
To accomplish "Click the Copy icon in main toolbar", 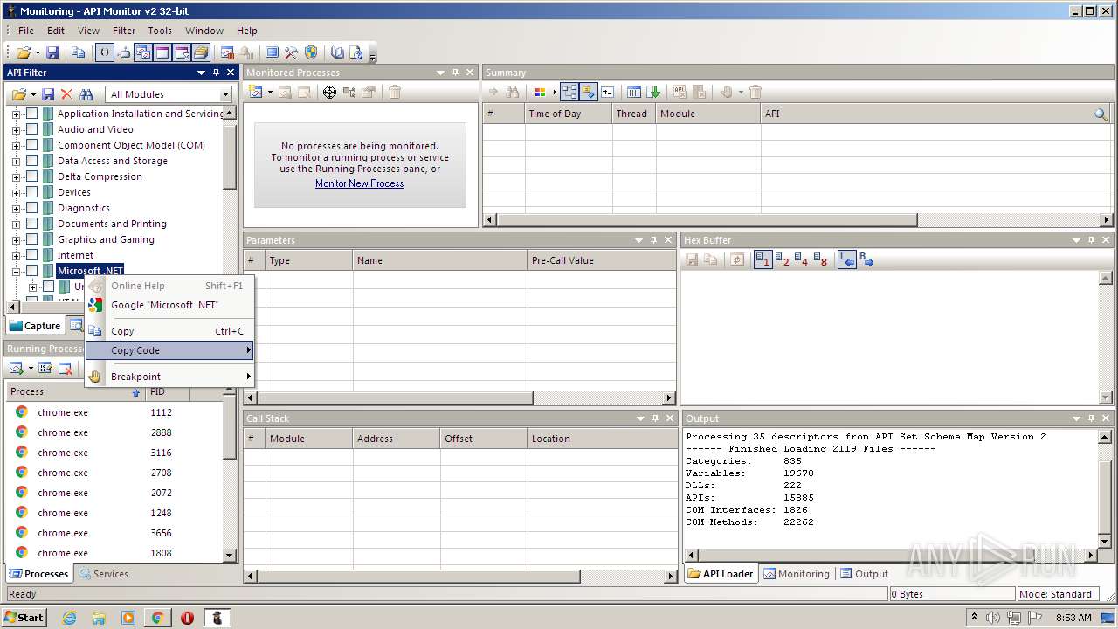I will coord(79,53).
